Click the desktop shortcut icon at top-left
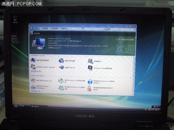This screenshot has height=130, width=174. point(15,19)
